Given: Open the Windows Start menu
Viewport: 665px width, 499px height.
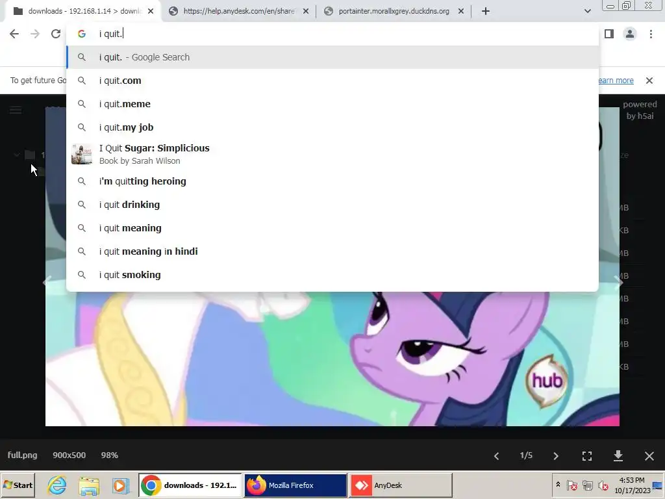Looking at the screenshot, I should 18,485.
